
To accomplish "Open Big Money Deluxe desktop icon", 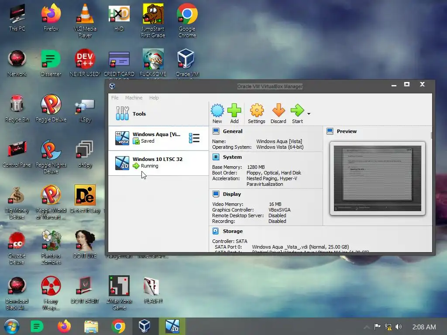I will (x=17, y=203).
